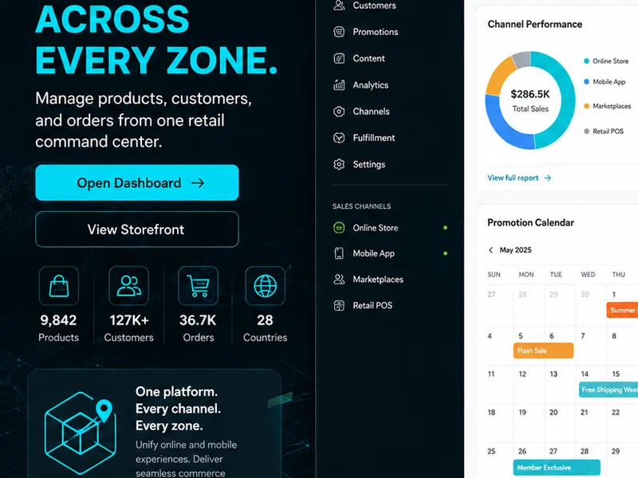Click the green status dot for Mobile App
The width and height of the screenshot is (638, 478).
click(445, 253)
